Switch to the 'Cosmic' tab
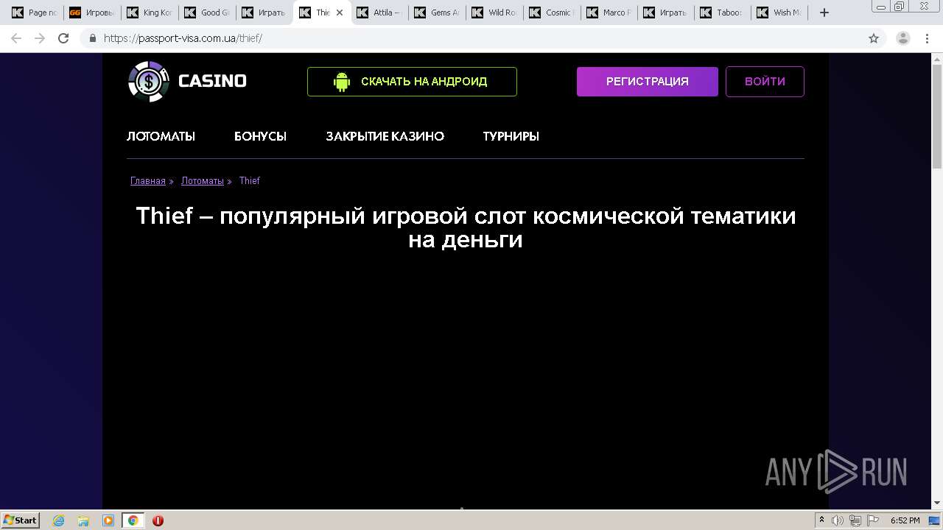The width and height of the screenshot is (943, 530). (x=552, y=13)
